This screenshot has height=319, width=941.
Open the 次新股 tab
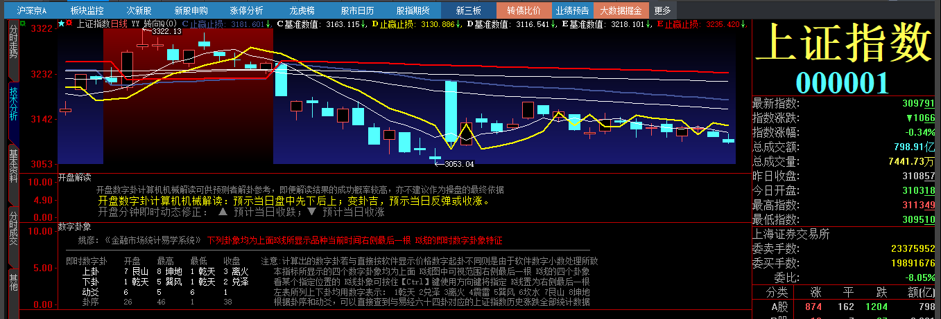coord(139,10)
